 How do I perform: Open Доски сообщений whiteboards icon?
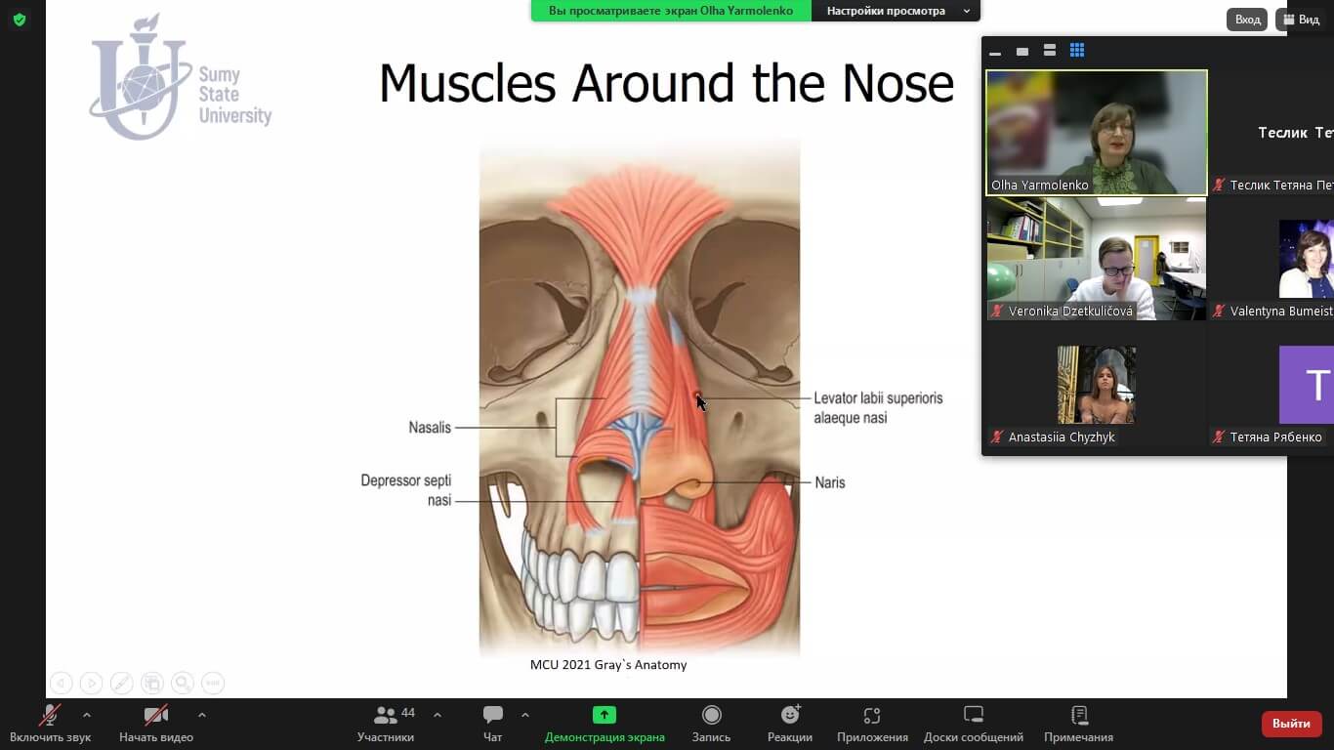973,716
